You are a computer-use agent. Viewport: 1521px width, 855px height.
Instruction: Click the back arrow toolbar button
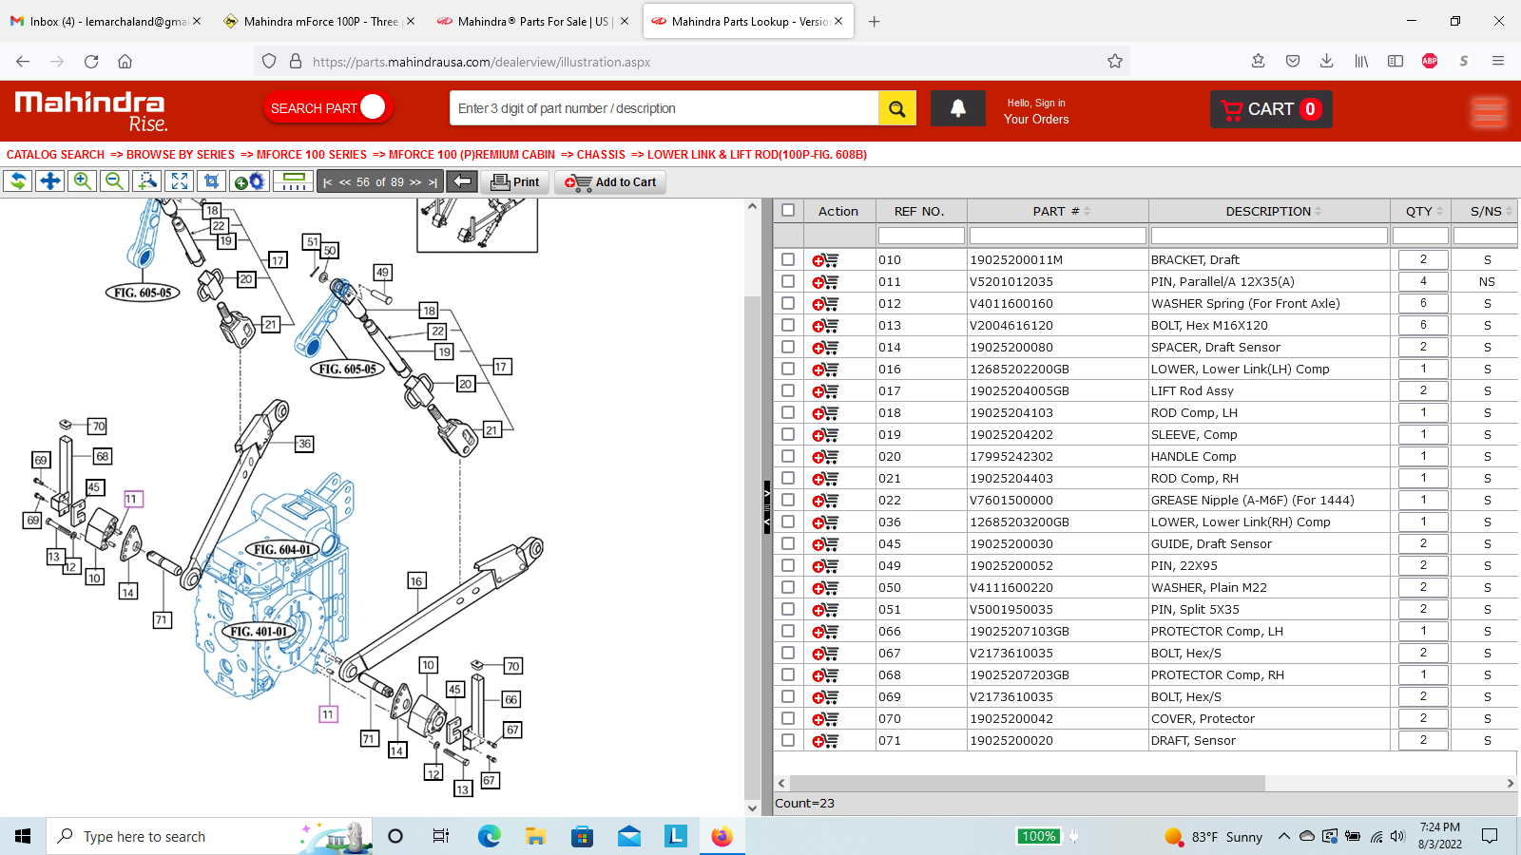click(462, 181)
